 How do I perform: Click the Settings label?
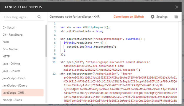click(162, 16)
